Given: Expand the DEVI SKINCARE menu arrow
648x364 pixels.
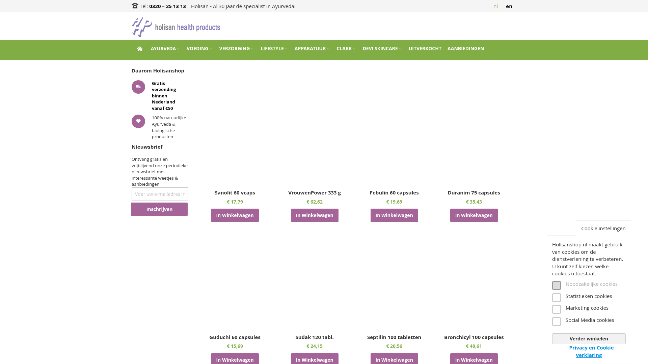Looking at the screenshot, I should tap(400, 49).
